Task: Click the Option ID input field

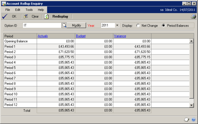Action: (42, 26)
